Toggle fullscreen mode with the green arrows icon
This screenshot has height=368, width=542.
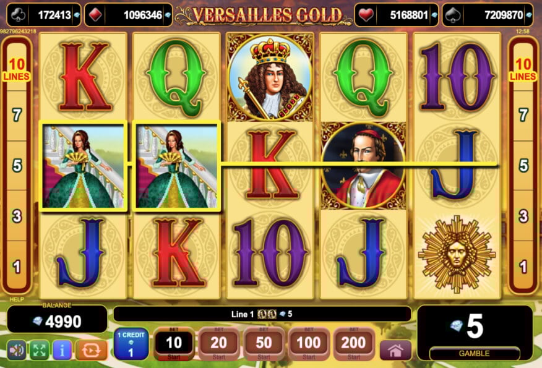pos(39,351)
